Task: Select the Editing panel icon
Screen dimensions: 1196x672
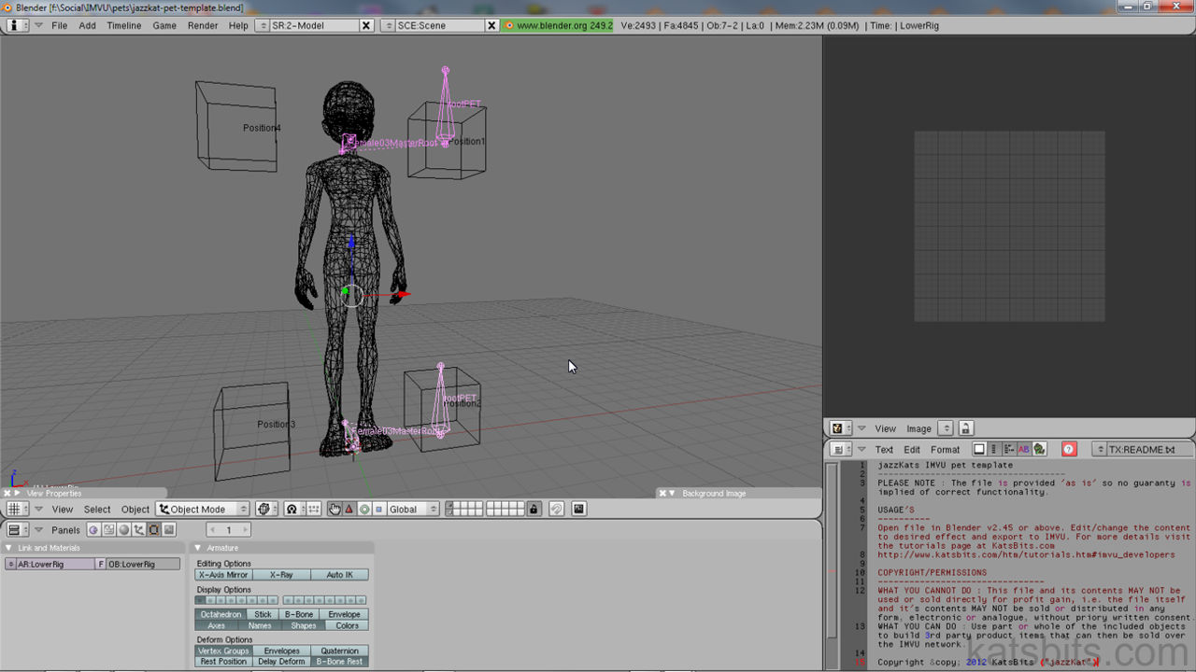Action: 154,529
